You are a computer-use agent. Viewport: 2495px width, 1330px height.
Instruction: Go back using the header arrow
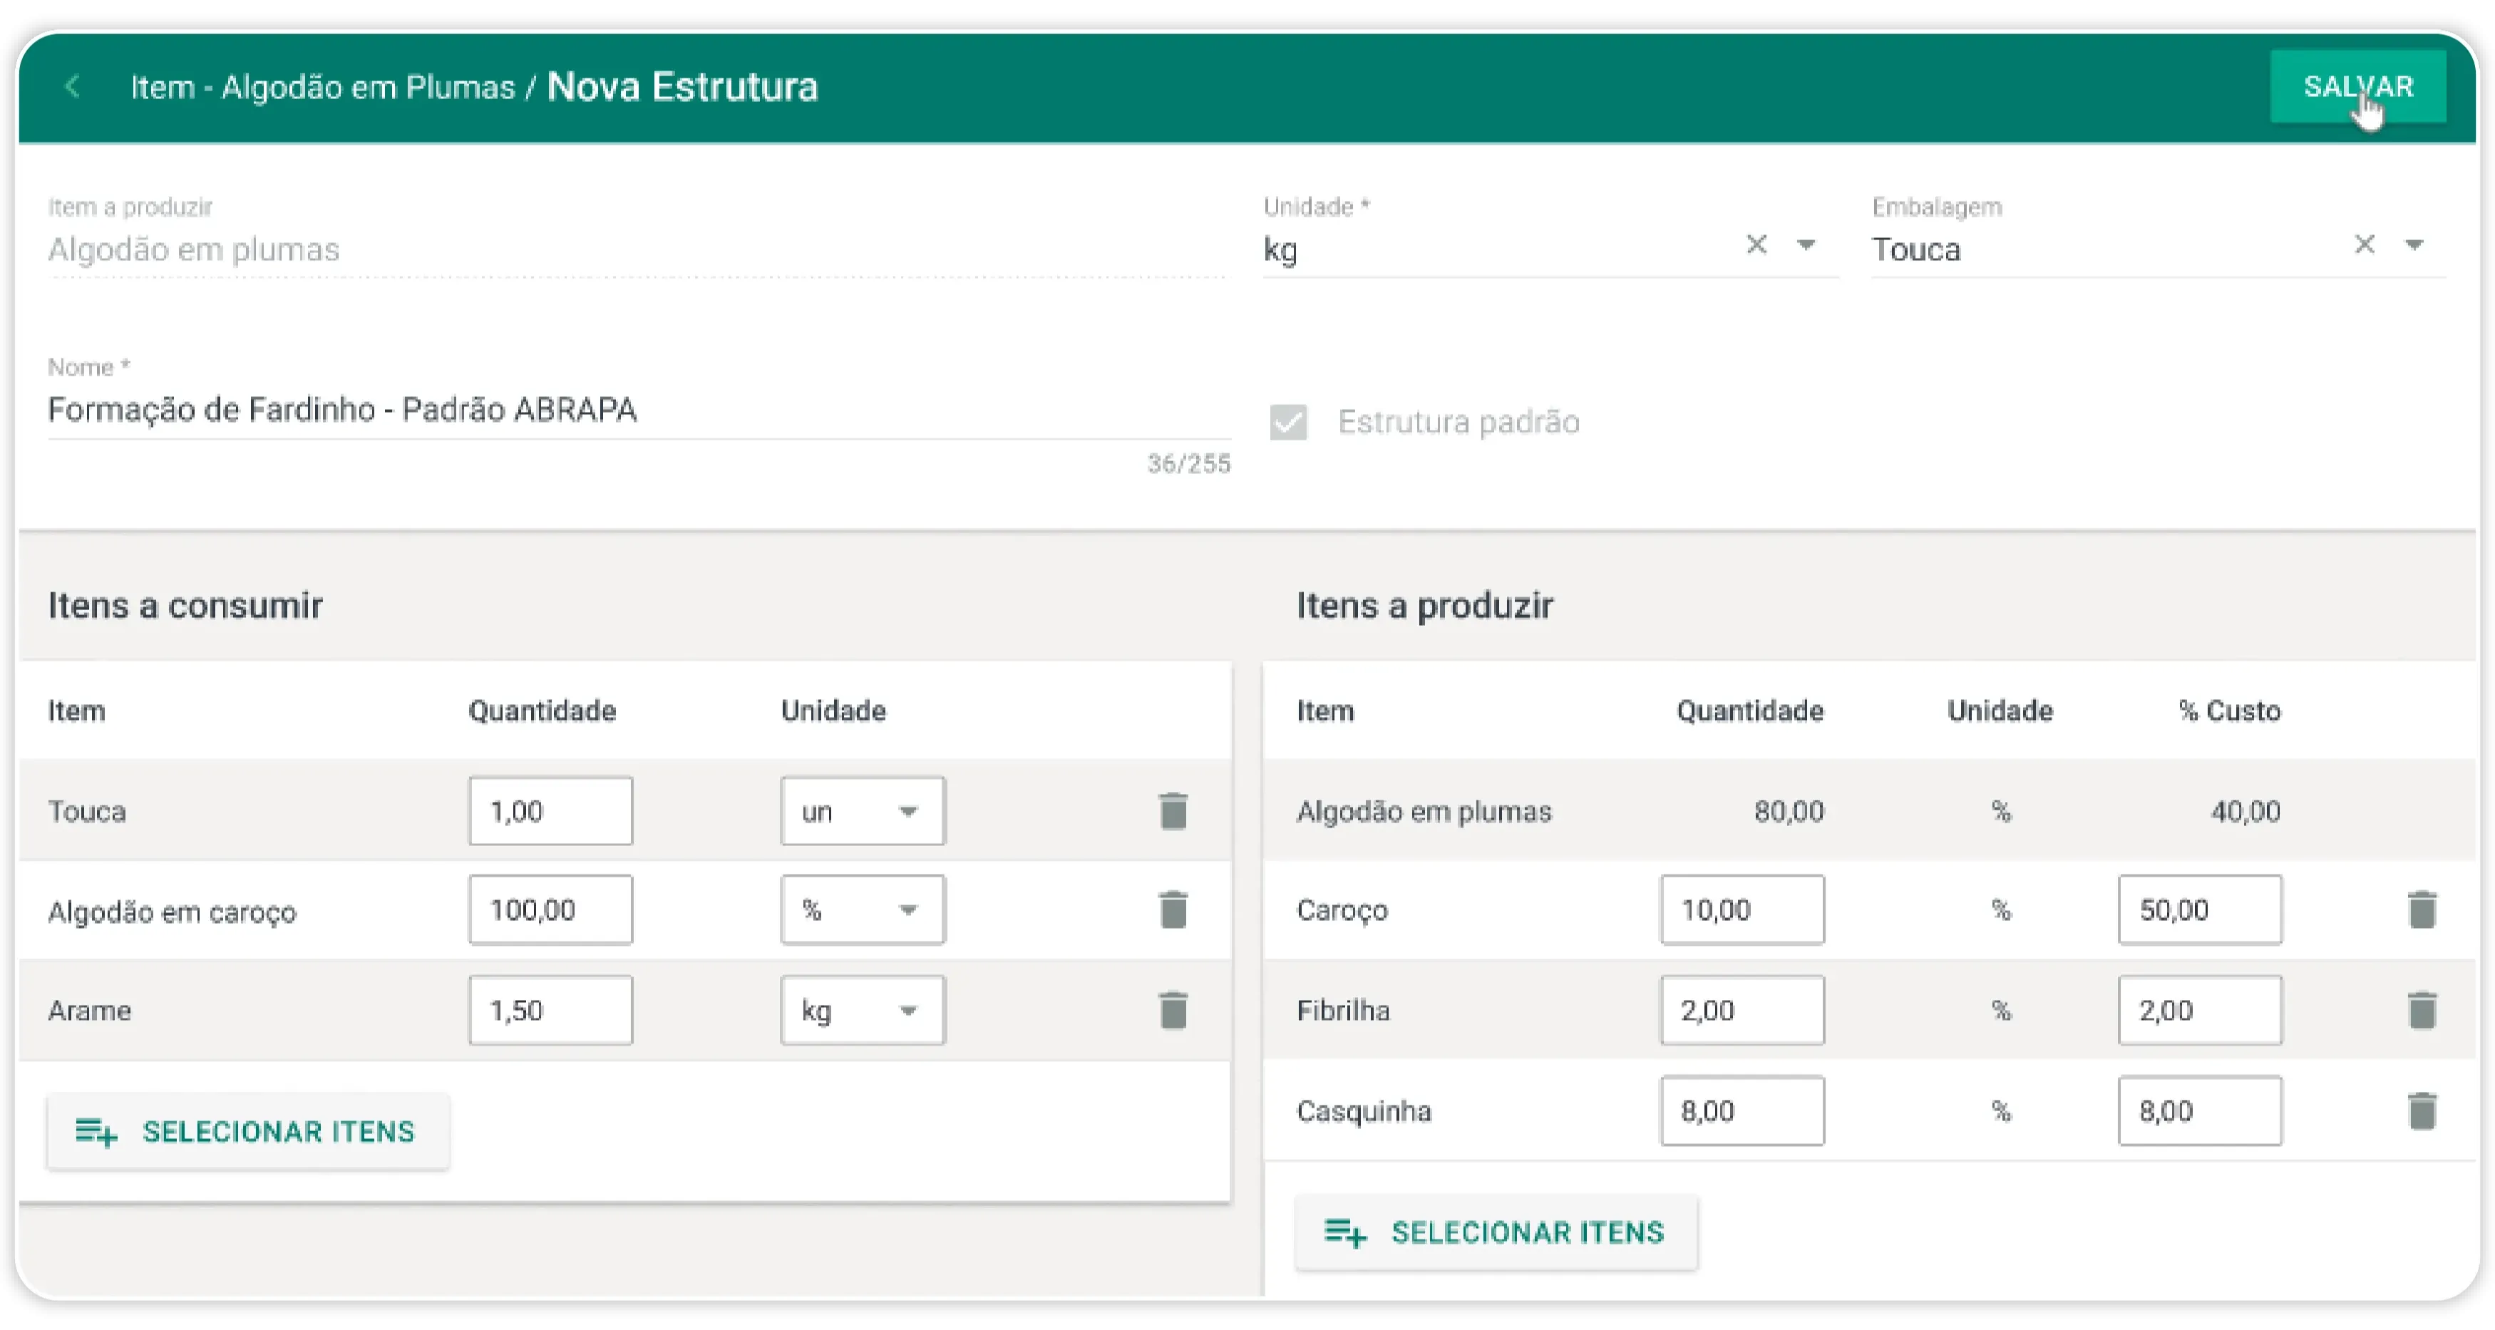coord(73,87)
